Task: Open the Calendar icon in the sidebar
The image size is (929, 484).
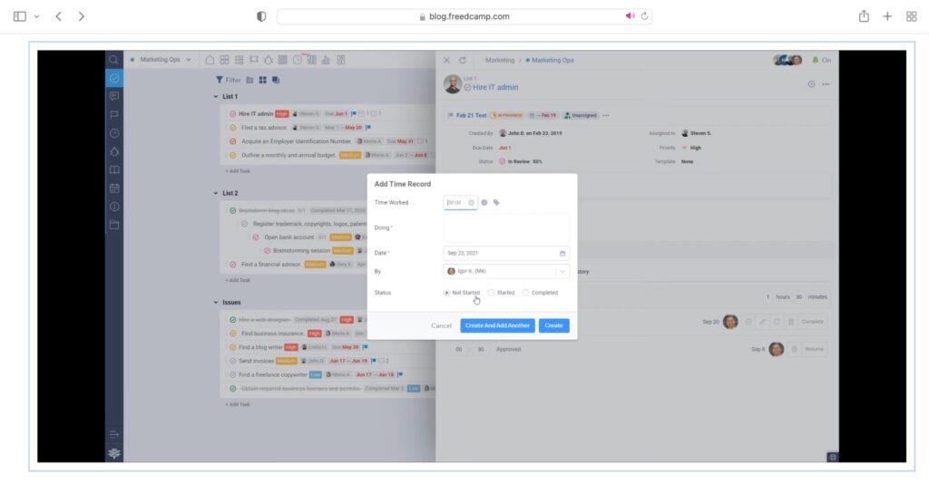Action: tap(114, 189)
